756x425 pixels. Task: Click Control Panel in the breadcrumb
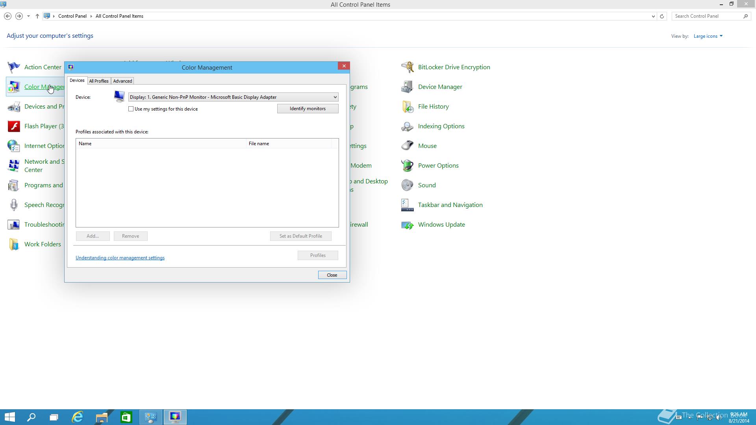[x=72, y=16]
